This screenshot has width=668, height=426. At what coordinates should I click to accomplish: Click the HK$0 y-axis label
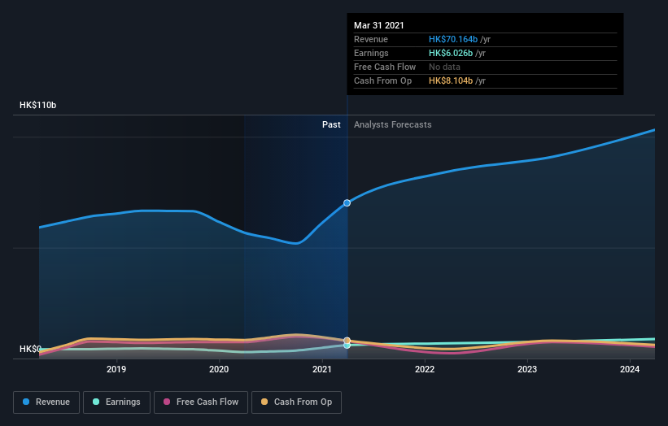[30, 349]
